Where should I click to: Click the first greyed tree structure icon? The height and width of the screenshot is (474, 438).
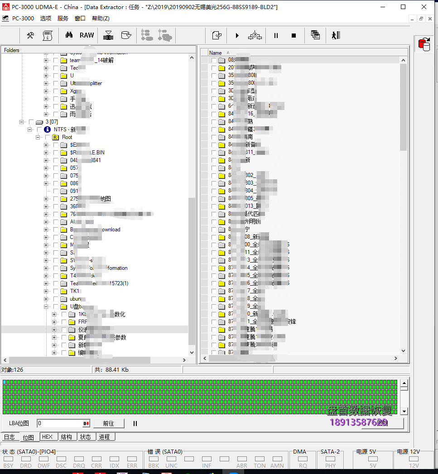tap(147, 35)
